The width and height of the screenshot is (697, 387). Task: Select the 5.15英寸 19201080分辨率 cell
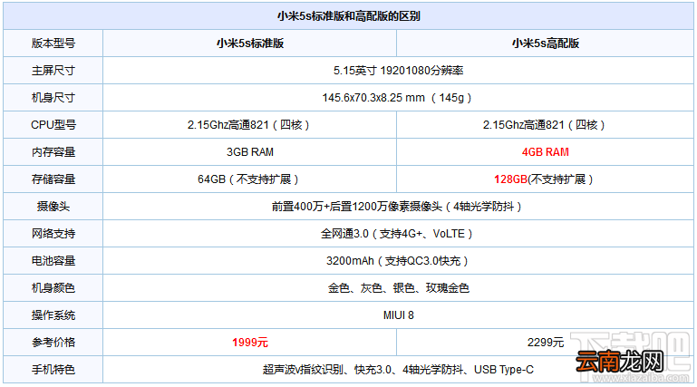pos(398,71)
